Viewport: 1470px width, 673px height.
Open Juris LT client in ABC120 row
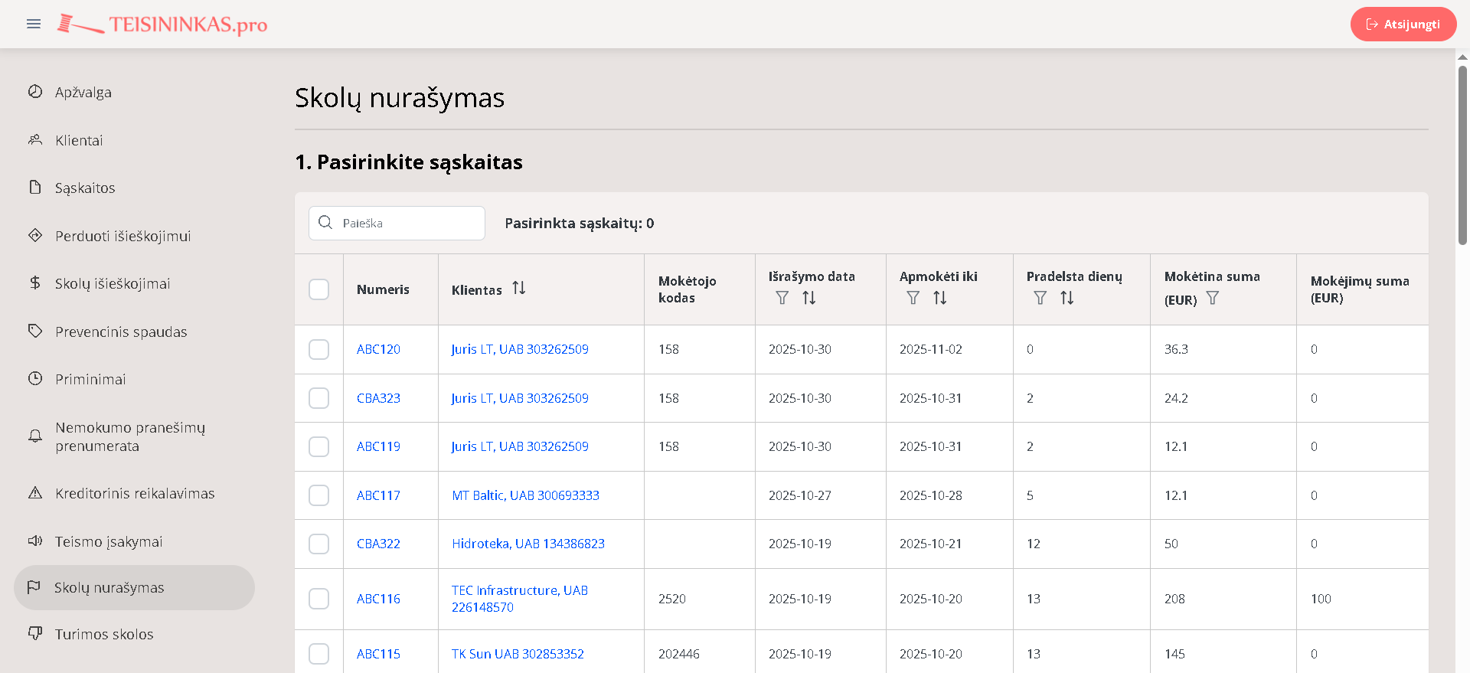[520, 349]
